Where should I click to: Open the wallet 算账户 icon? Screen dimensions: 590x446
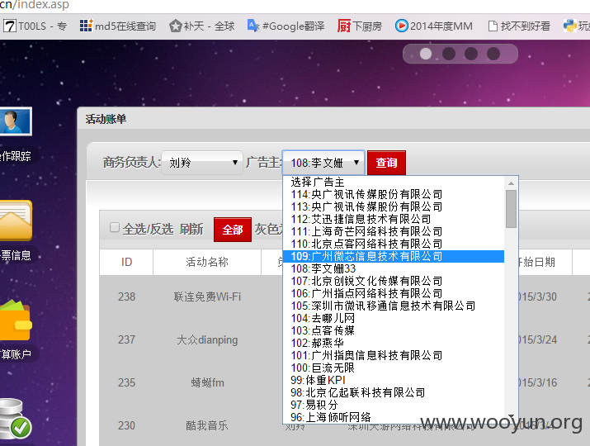(15, 320)
